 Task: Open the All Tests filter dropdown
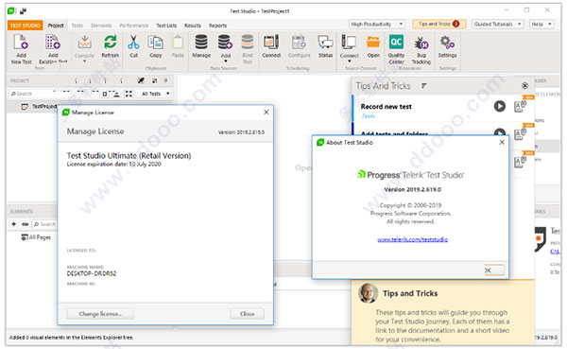155,94
